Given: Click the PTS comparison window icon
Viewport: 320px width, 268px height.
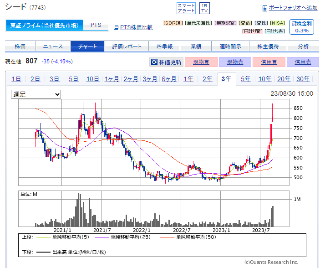Looking at the screenshot, I should click(116, 27).
